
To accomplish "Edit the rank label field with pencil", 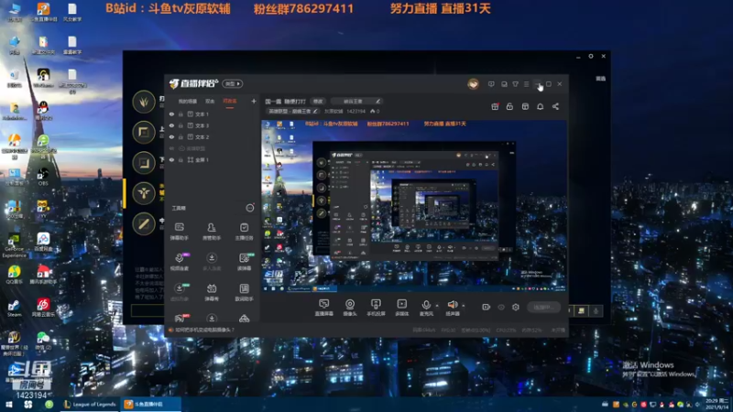I will pos(357,101).
